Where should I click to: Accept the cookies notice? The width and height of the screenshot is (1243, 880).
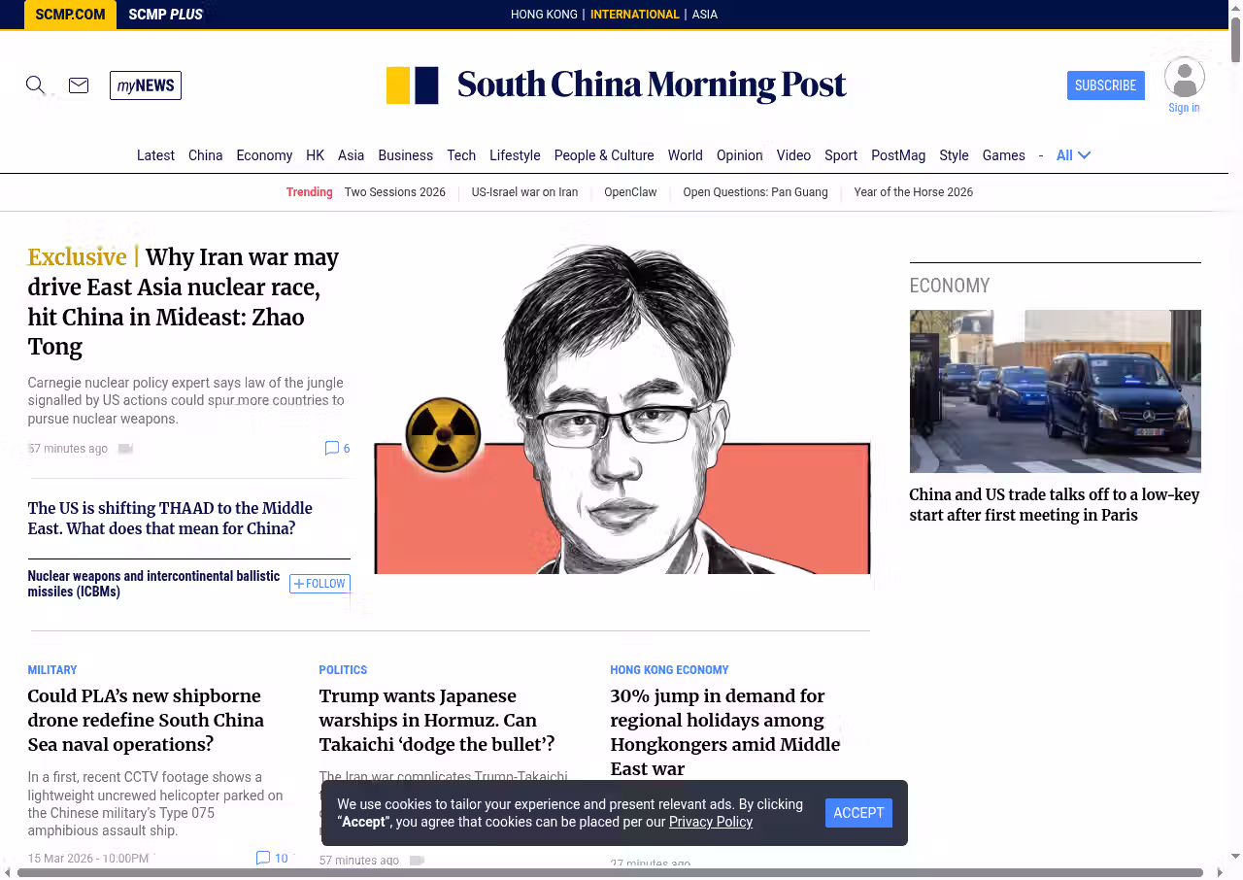(x=858, y=813)
